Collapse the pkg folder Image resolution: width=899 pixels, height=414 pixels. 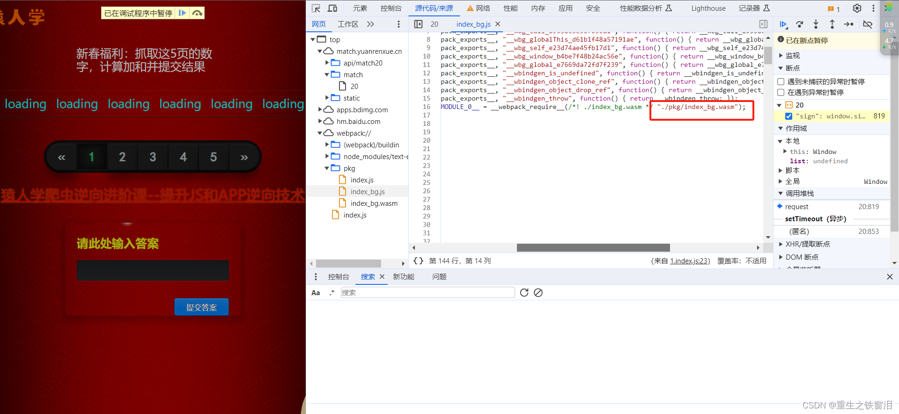coord(327,168)
